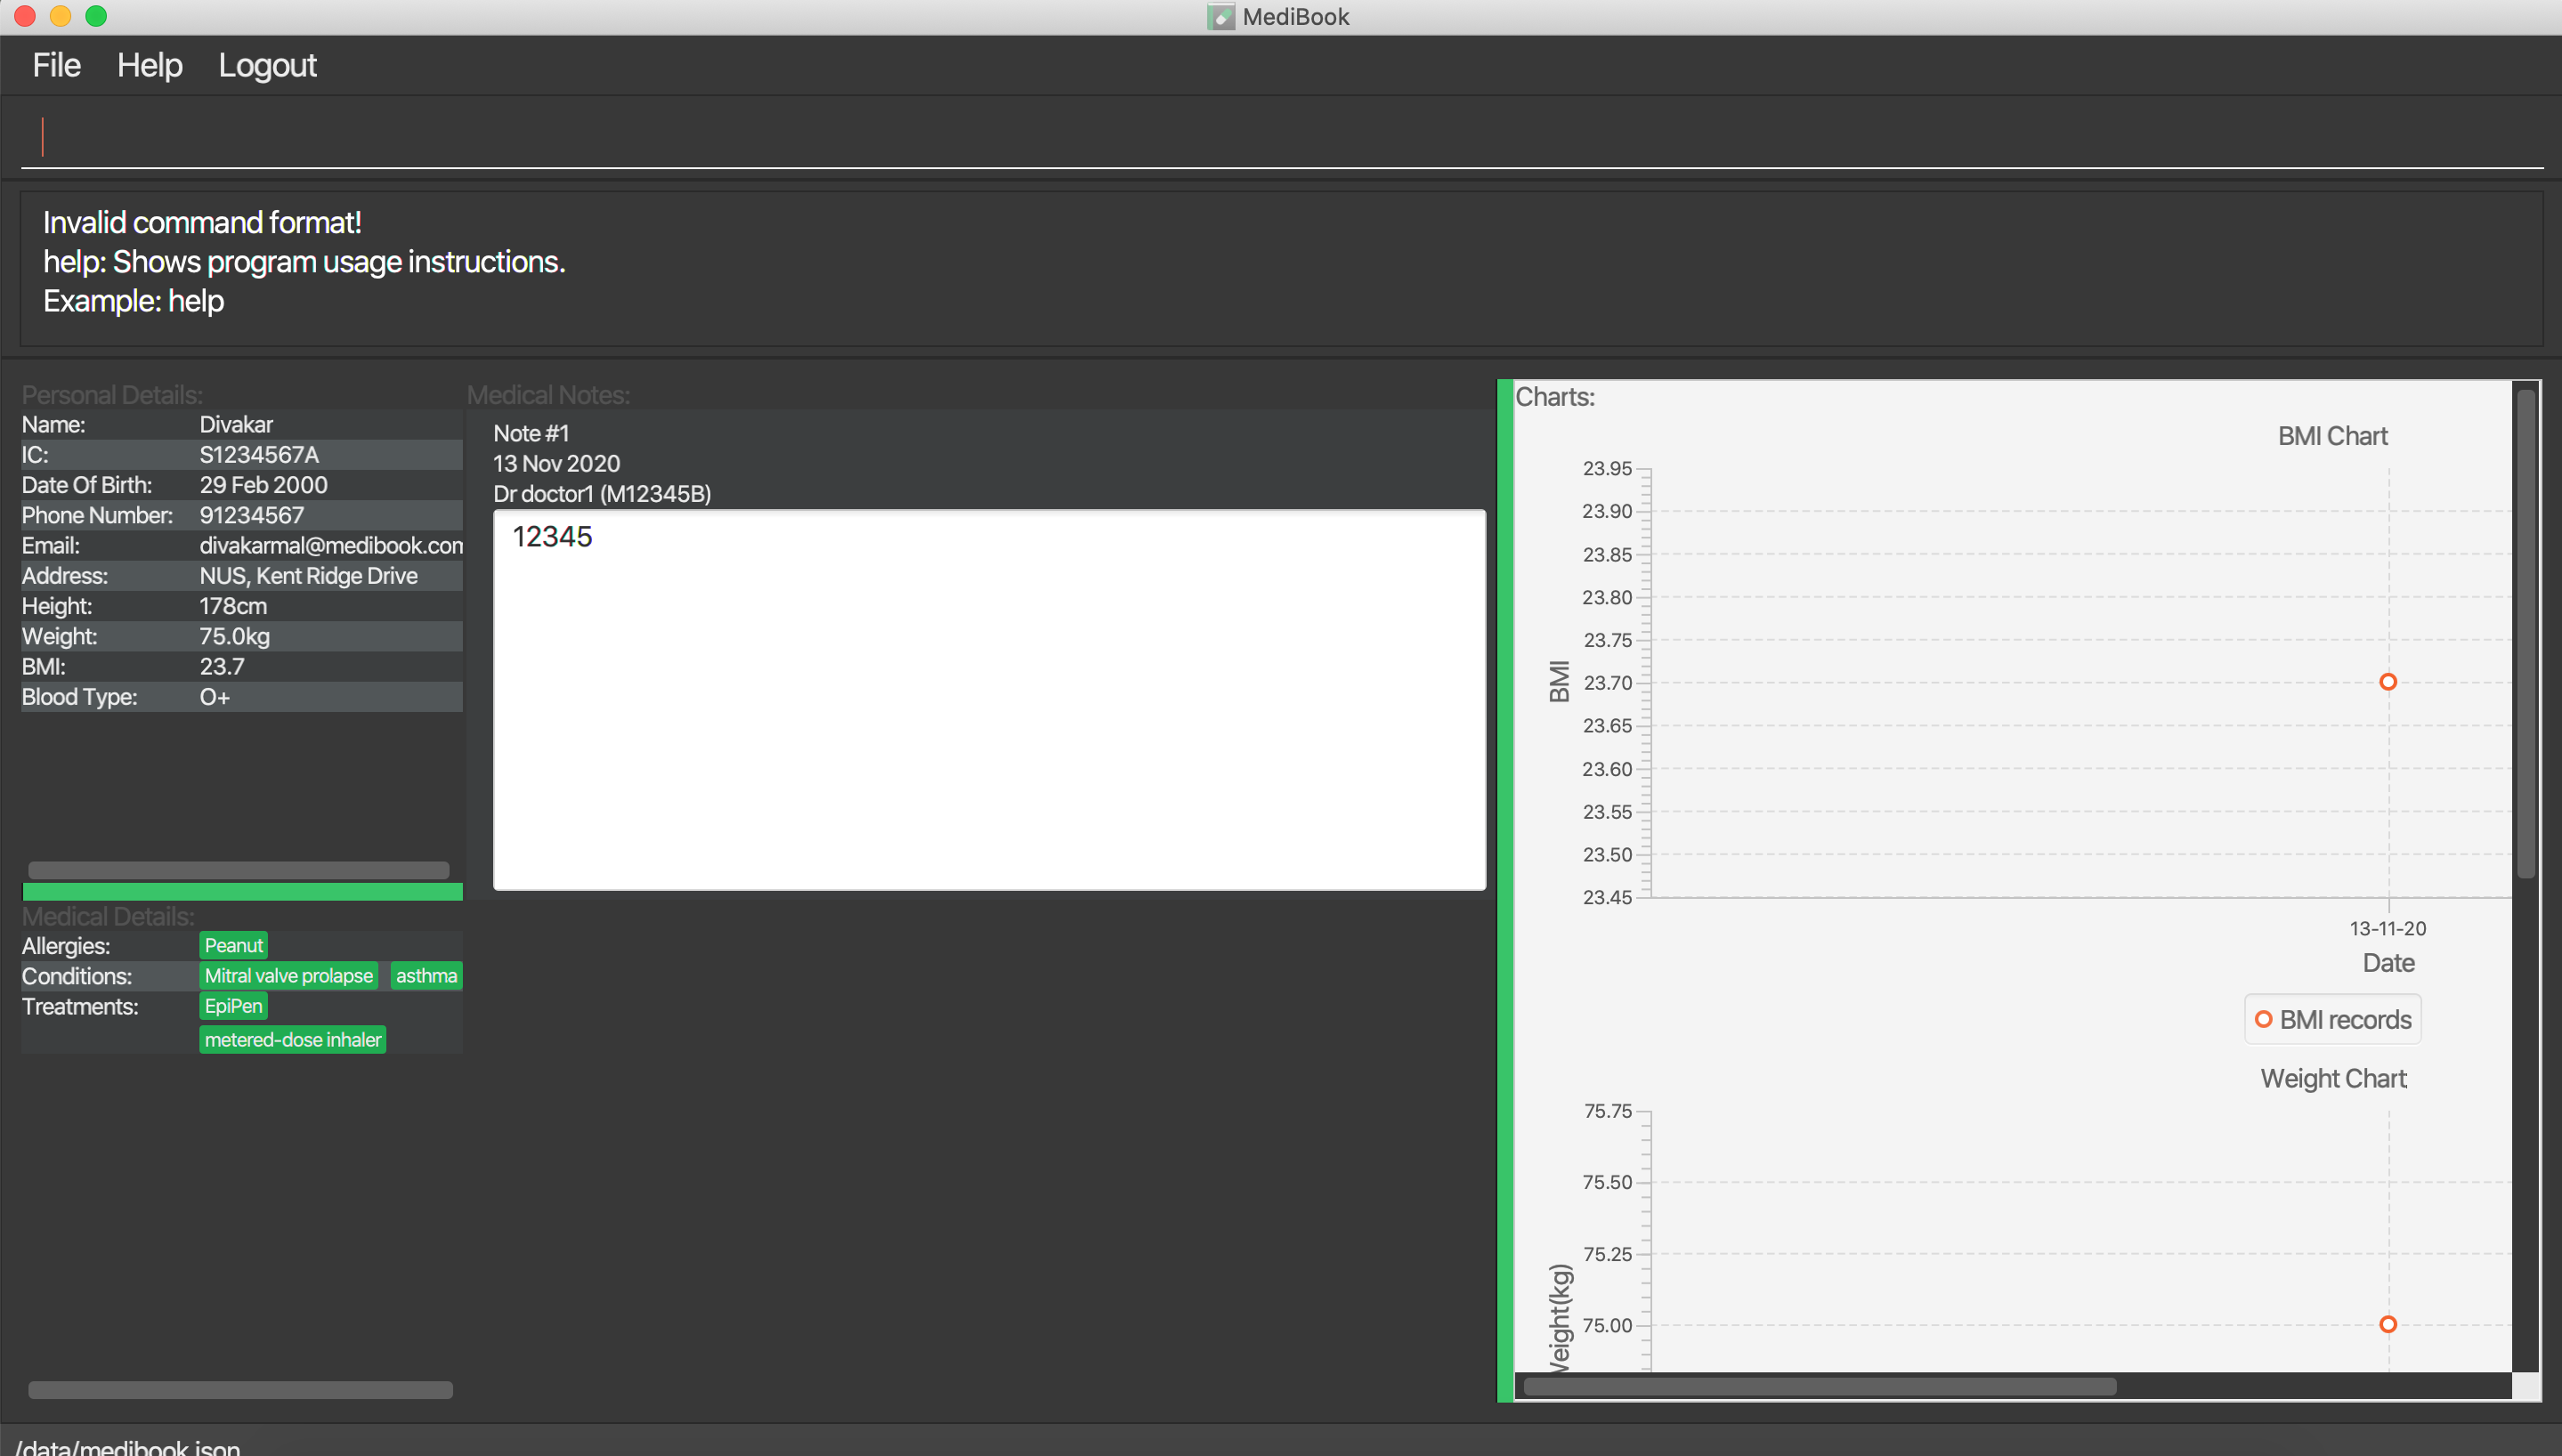Select the Mitral valve prolapse tag
Viewport: 2562px width, 1456px height.
[288, 975]
